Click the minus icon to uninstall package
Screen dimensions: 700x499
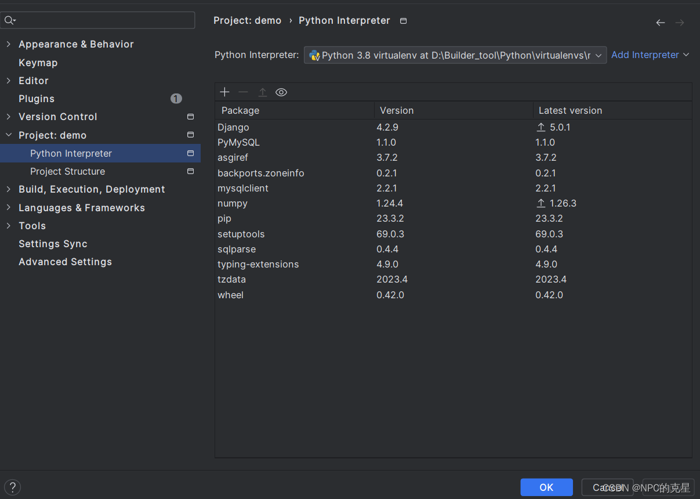[244, 92]
